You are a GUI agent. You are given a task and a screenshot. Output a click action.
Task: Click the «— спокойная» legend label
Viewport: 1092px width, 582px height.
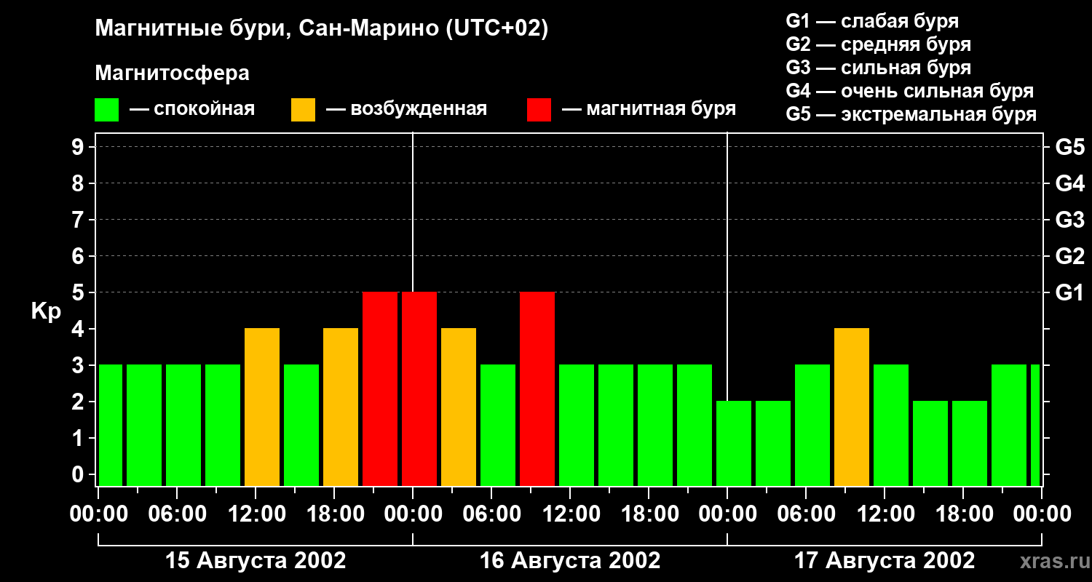[x=192, y=109]
